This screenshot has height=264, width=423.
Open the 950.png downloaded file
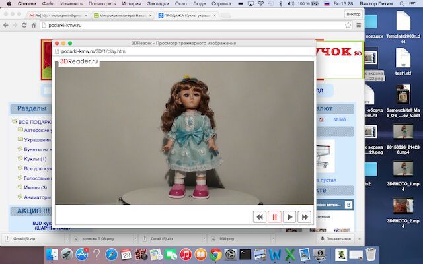(x=239, y=238)
